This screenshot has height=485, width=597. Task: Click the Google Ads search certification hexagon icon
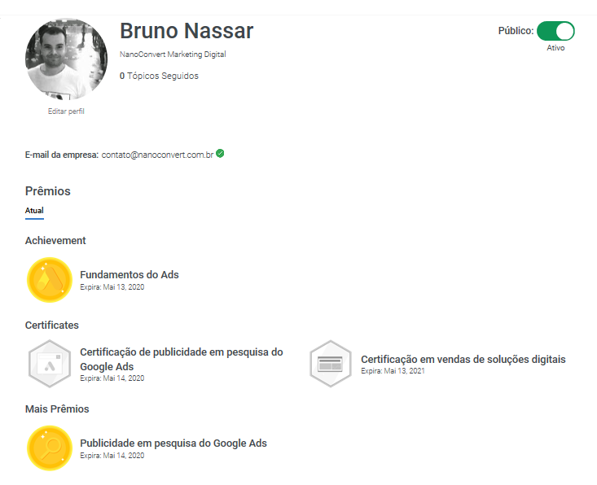coord(50,364)
